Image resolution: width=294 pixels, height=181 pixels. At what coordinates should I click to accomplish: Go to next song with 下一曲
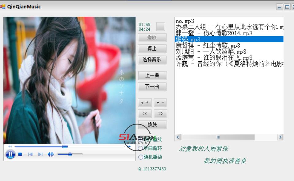coord(152,87)
